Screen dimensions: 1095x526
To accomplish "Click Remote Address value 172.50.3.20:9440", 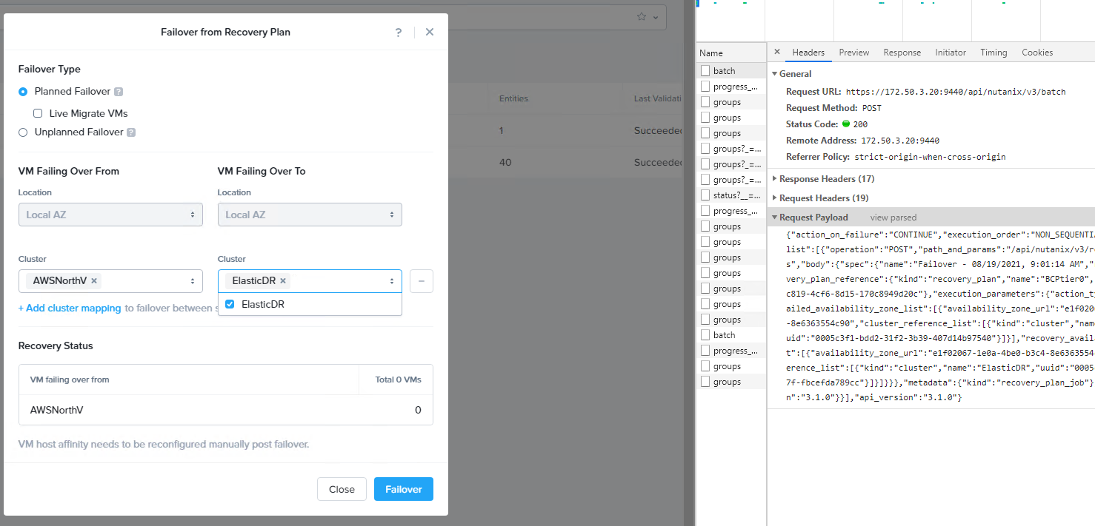I will pos(900,141).
